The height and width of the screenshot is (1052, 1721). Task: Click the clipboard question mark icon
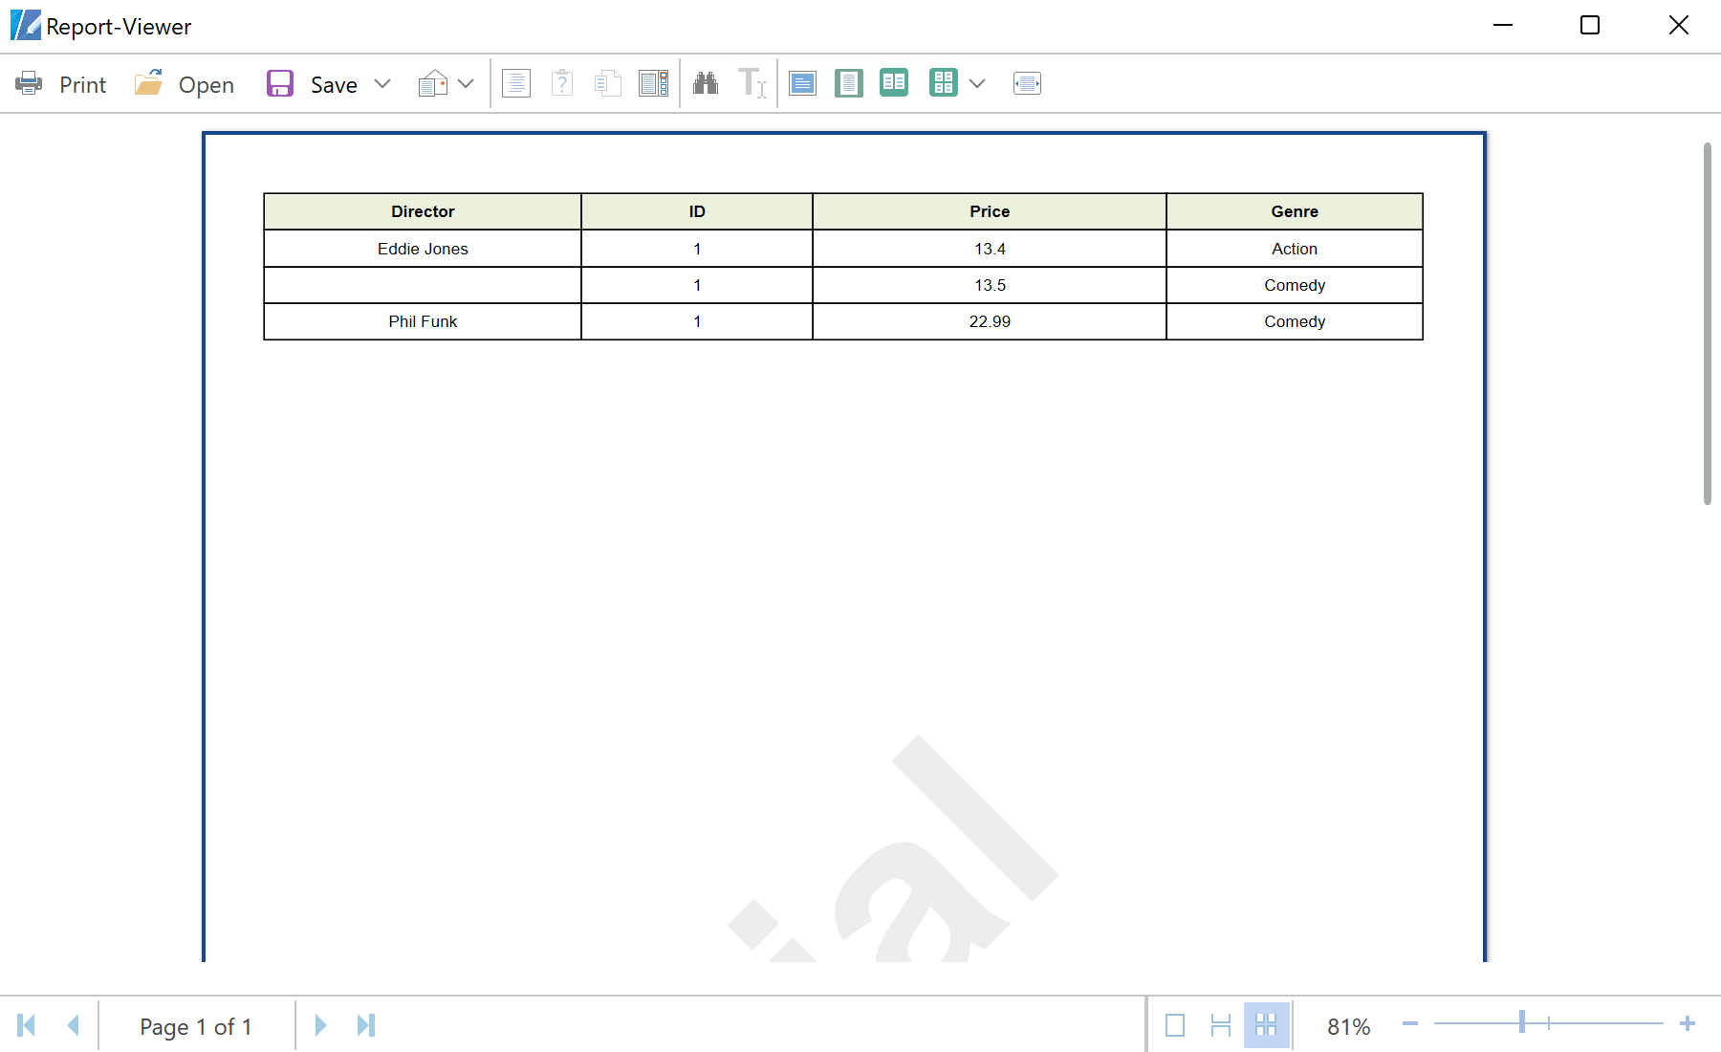pyautogui.click(x=562, y=84)
